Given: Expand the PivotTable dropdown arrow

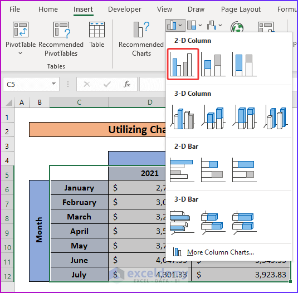Looking at the screenshot, I should coord(21,53).
